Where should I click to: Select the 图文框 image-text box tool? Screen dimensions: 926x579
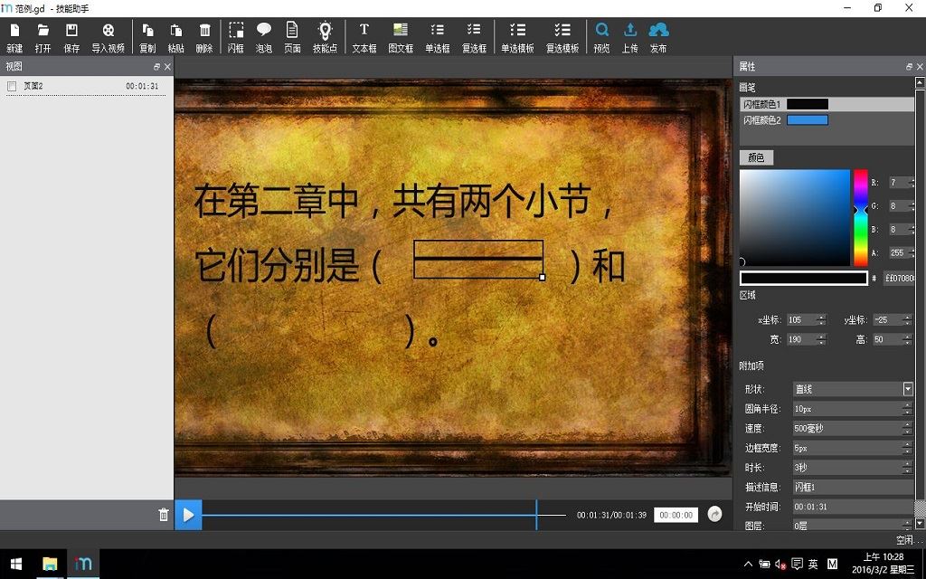click(401, 37)
